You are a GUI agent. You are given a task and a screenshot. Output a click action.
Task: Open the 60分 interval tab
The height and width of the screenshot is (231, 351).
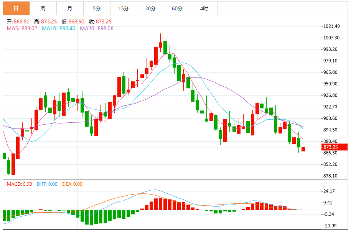click(x=178, y=8)
